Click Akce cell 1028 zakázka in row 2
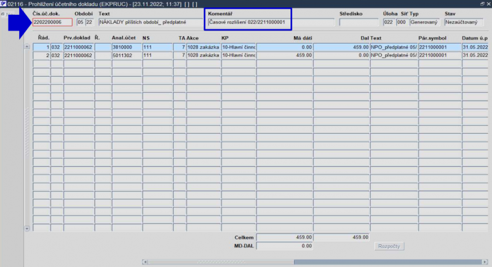This screenshot has width=492, height=267. point(204,55)
